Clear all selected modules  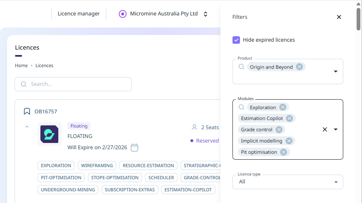(325, 129)
